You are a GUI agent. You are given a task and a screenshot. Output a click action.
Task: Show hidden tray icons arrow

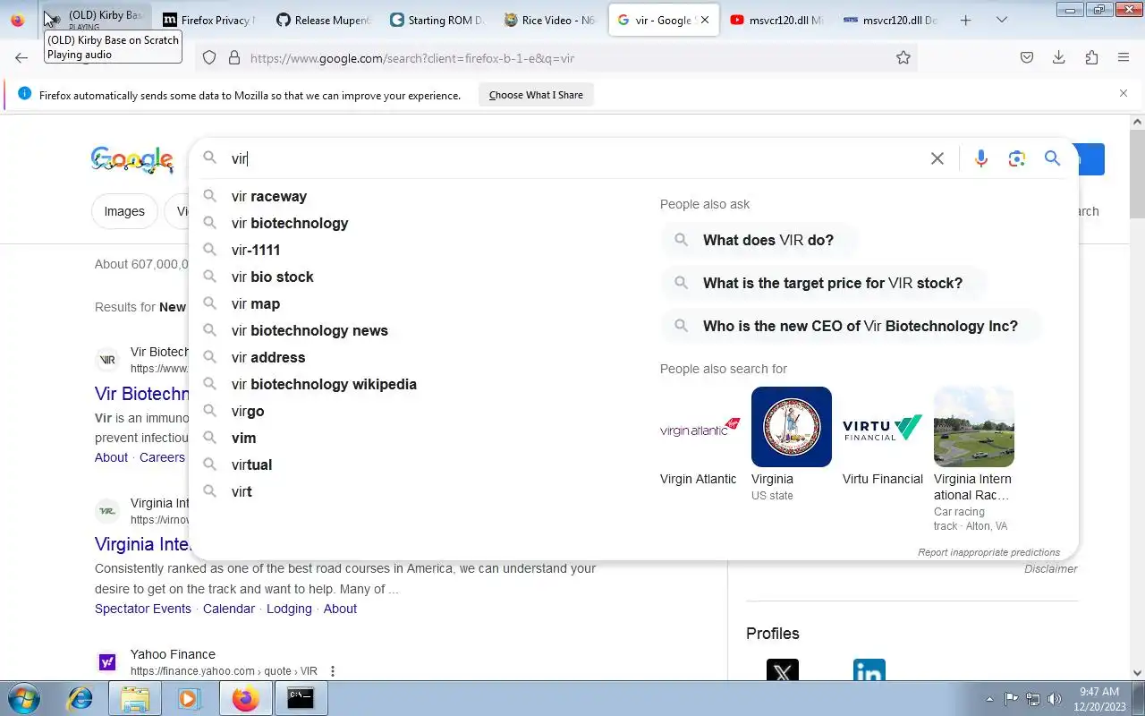pyautogui.click(x=989, y=699)
